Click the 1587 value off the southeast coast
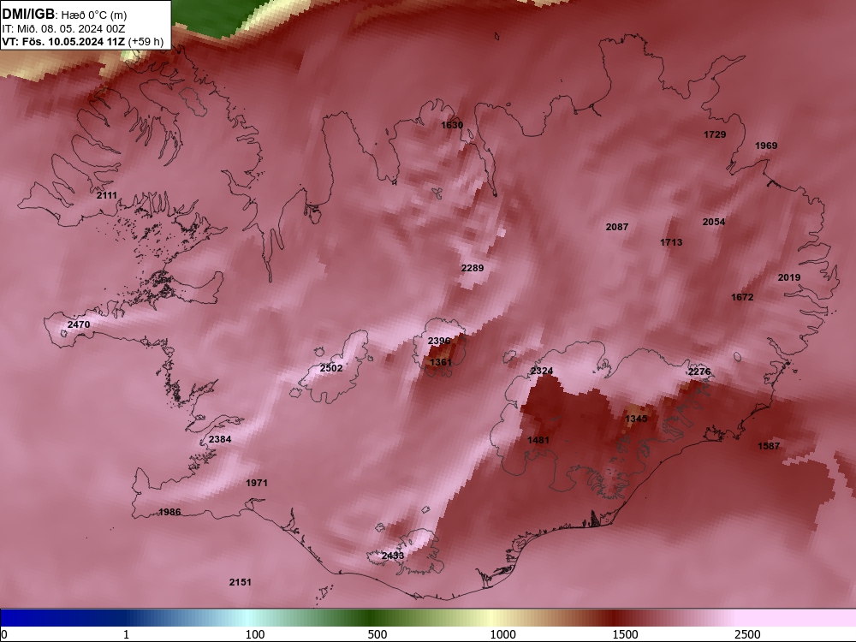This screenshot has height=642, width=856. point(769,446)
